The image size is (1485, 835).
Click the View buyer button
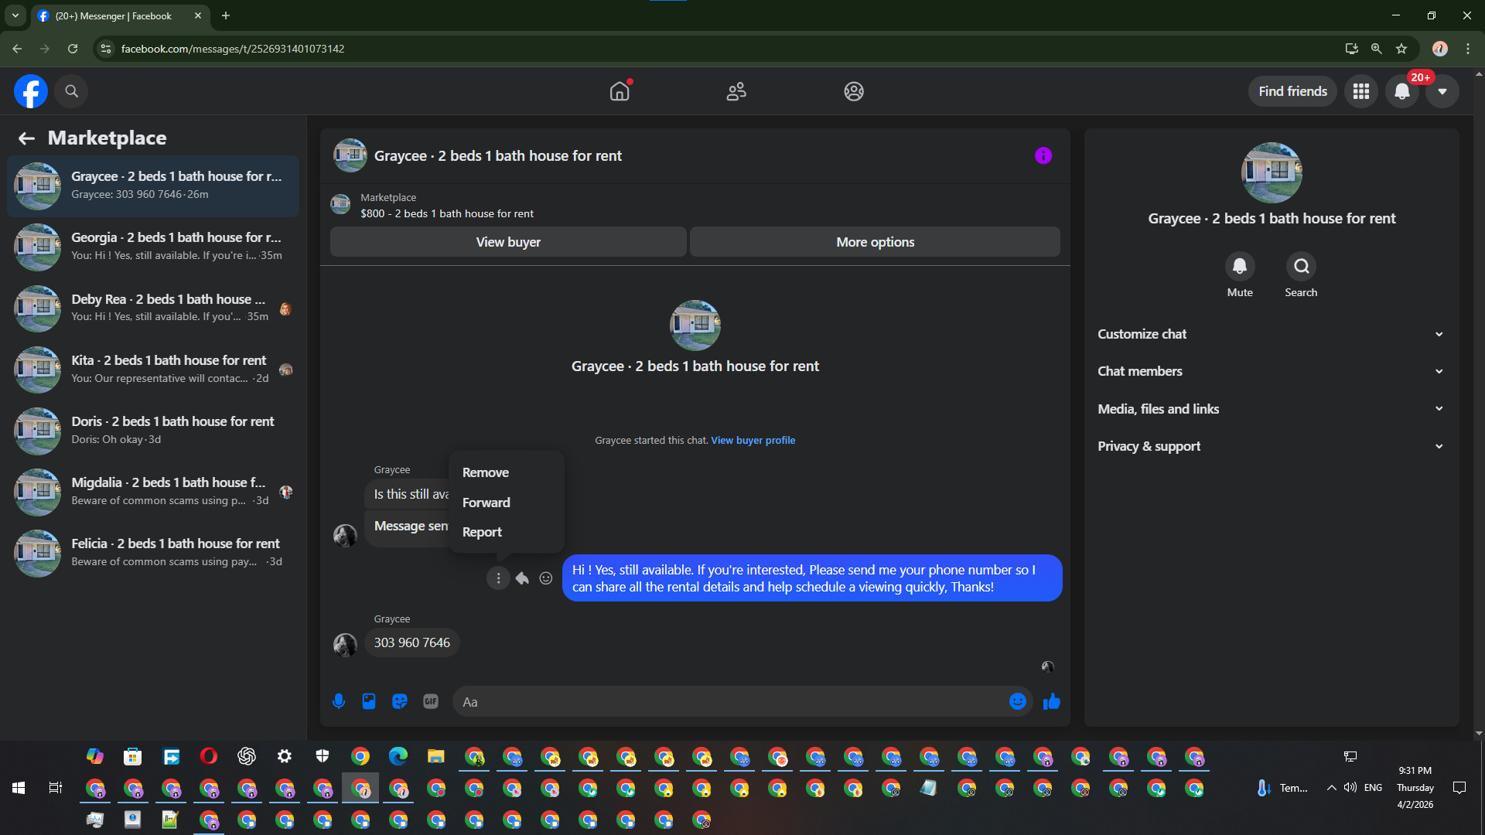(x=508, y=242)
